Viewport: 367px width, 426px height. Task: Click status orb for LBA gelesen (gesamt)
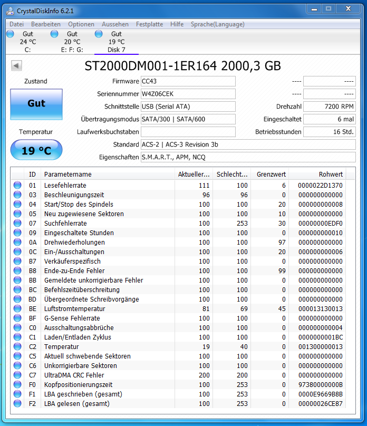tap(17, 403)
